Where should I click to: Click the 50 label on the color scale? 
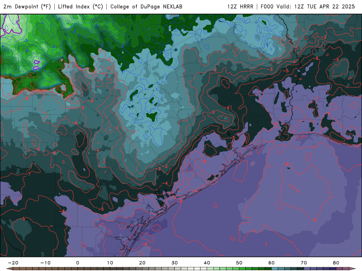click(239, 263)
